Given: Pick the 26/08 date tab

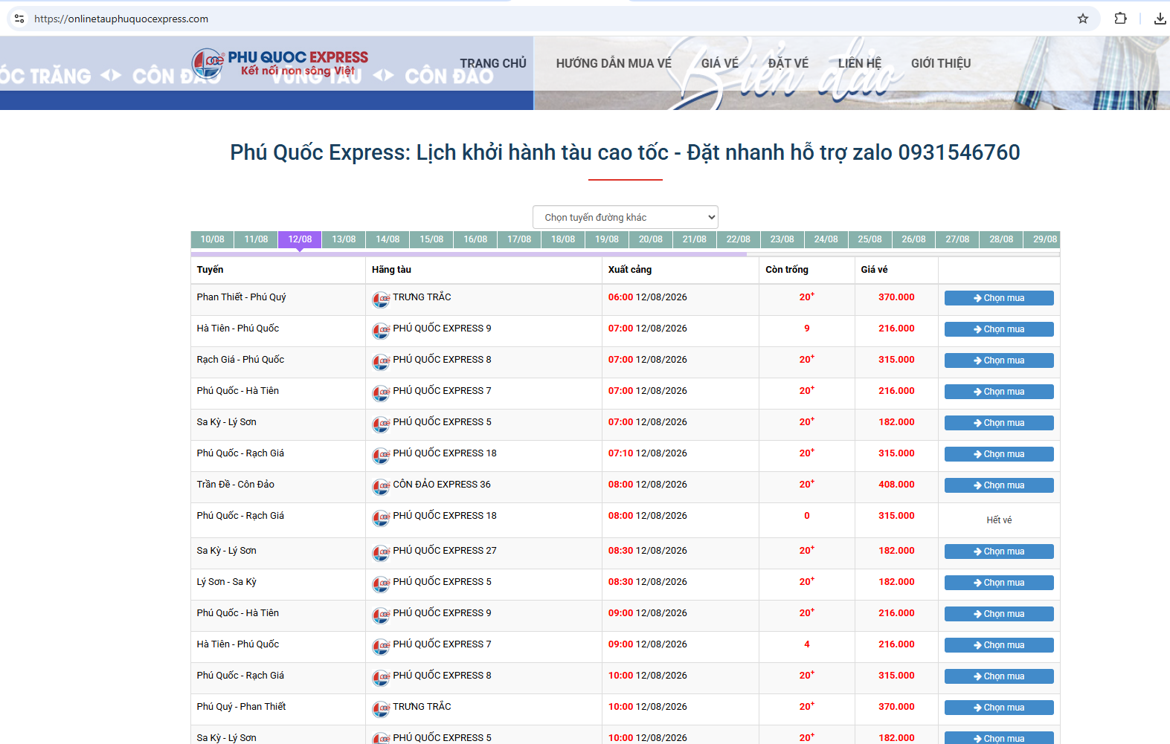Looking at the screenshot, I should point(913,239).
